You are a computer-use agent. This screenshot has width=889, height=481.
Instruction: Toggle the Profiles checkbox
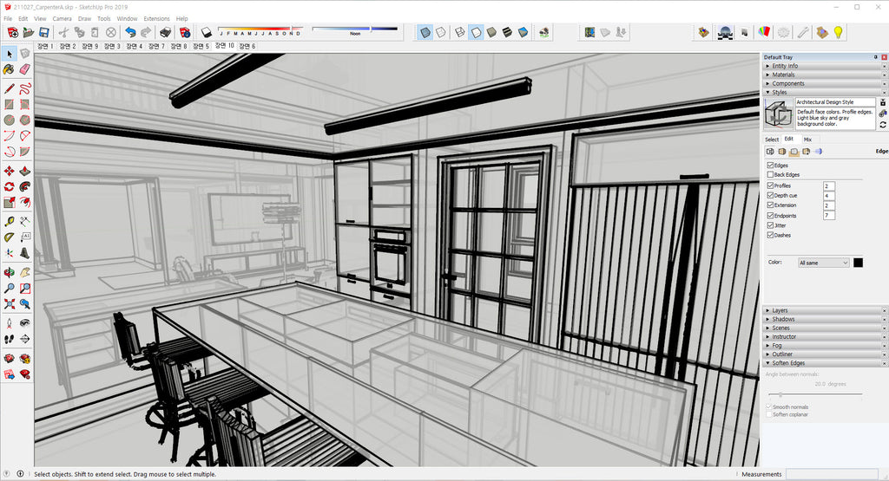click(770, 185)
